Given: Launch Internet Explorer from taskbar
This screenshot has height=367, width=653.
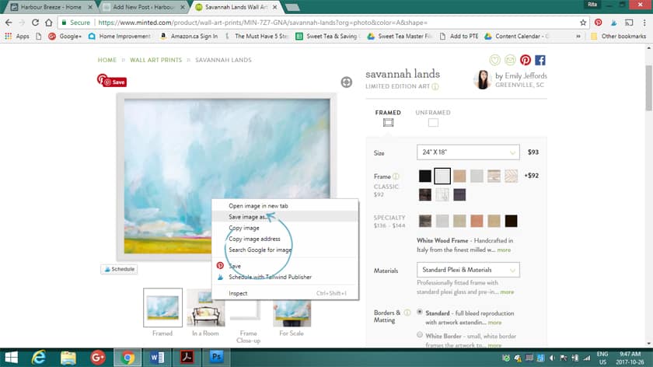Looking at the screenshot, I should click(x=39, y=358).
